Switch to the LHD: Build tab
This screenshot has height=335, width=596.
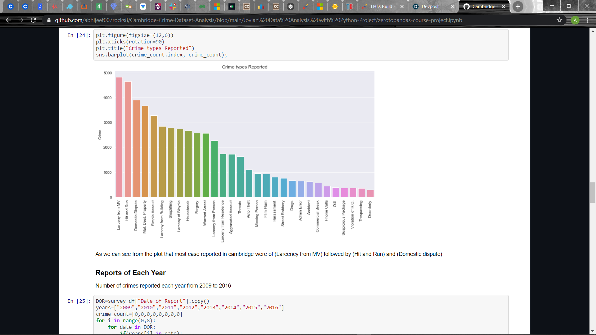[x=381, y=7]
